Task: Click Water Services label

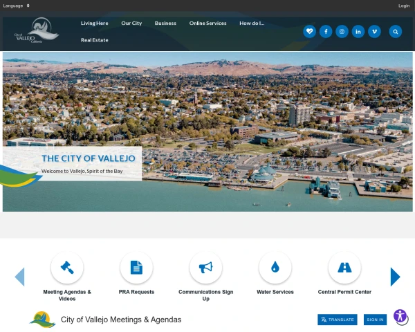Action: pyautogui.click(x=275, y=292)
